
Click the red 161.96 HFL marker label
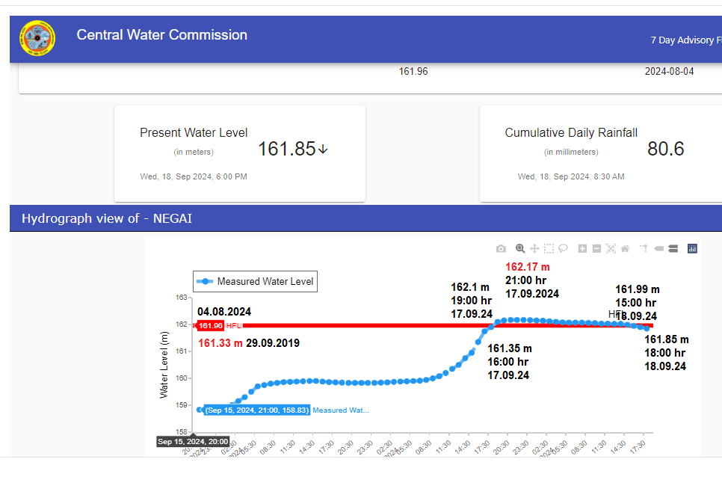(210, 325)
